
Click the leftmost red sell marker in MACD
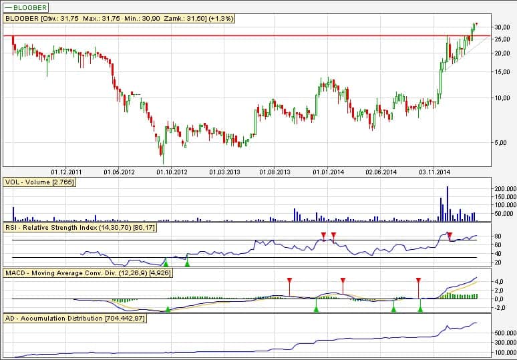click(x=289, y=281)
